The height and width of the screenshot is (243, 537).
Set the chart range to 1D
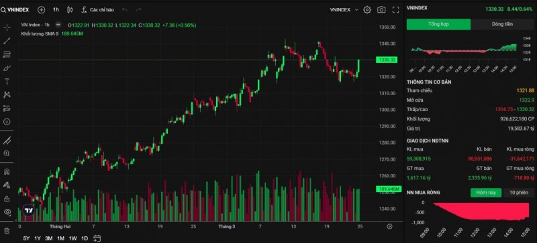pyautogui.click(x=85, y=238)
